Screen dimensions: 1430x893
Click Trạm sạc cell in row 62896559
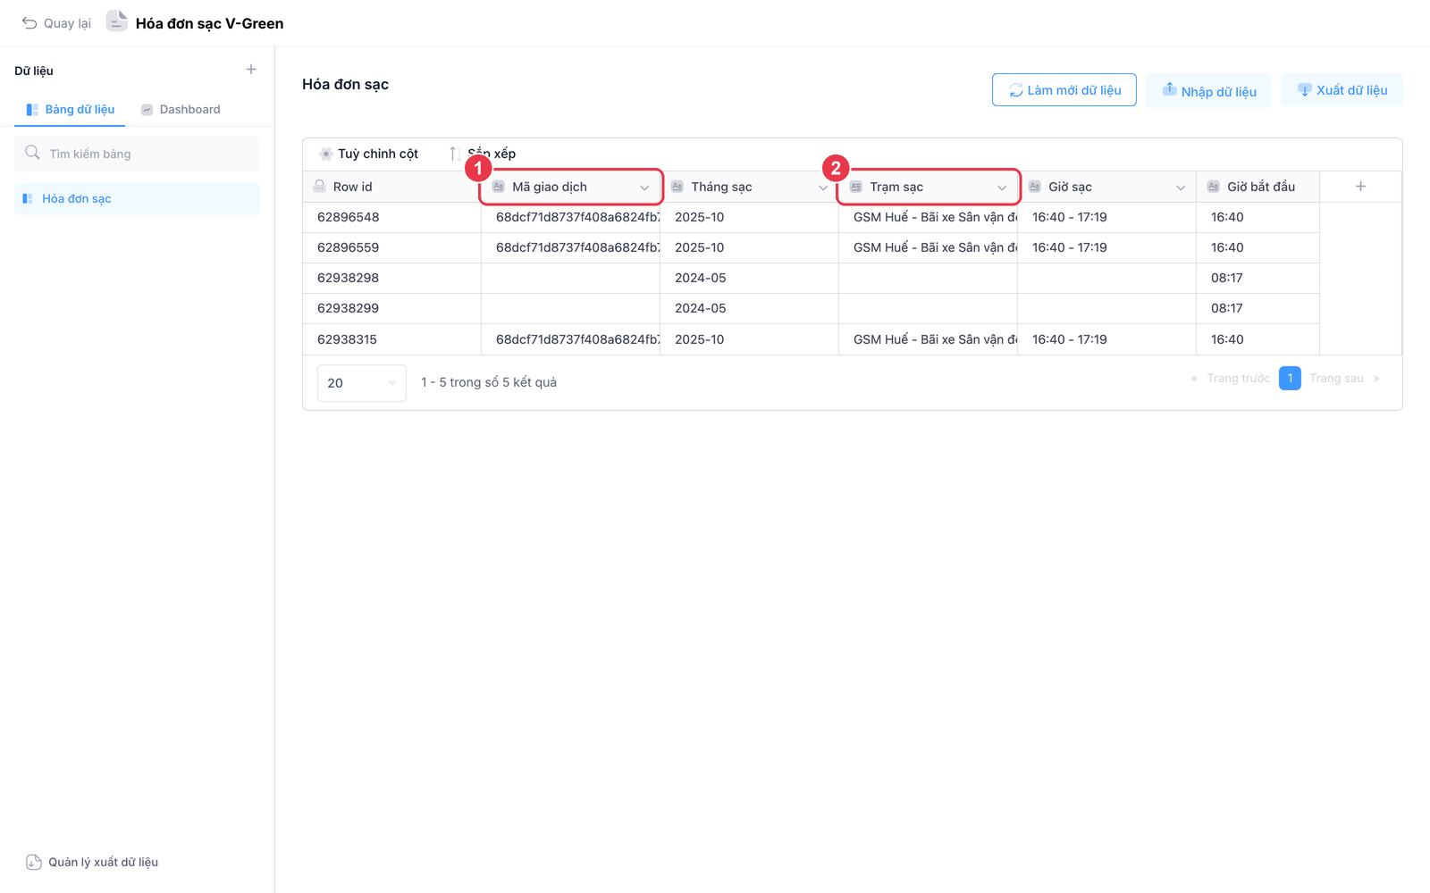[929, 248]
